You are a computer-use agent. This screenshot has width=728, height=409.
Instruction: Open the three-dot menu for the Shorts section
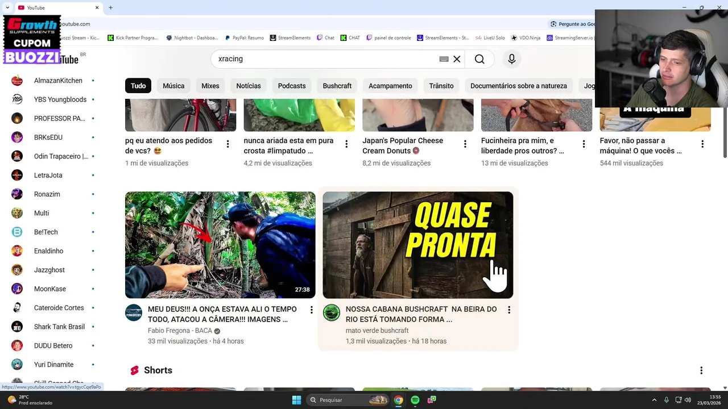(701, 370)
